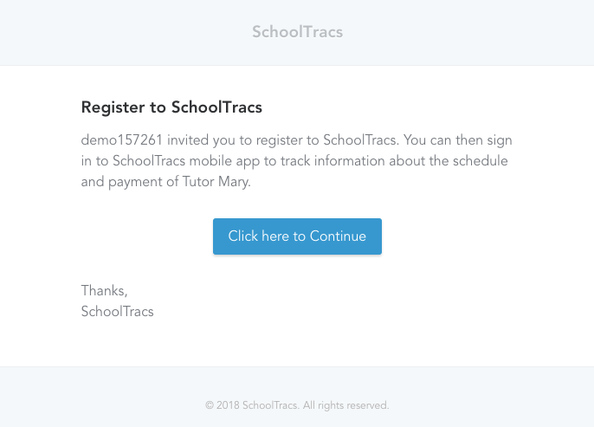The width and height of the screenshot is (594, 427).
Task: Click the '2018' year in the footer
Action: coord(228,404)
